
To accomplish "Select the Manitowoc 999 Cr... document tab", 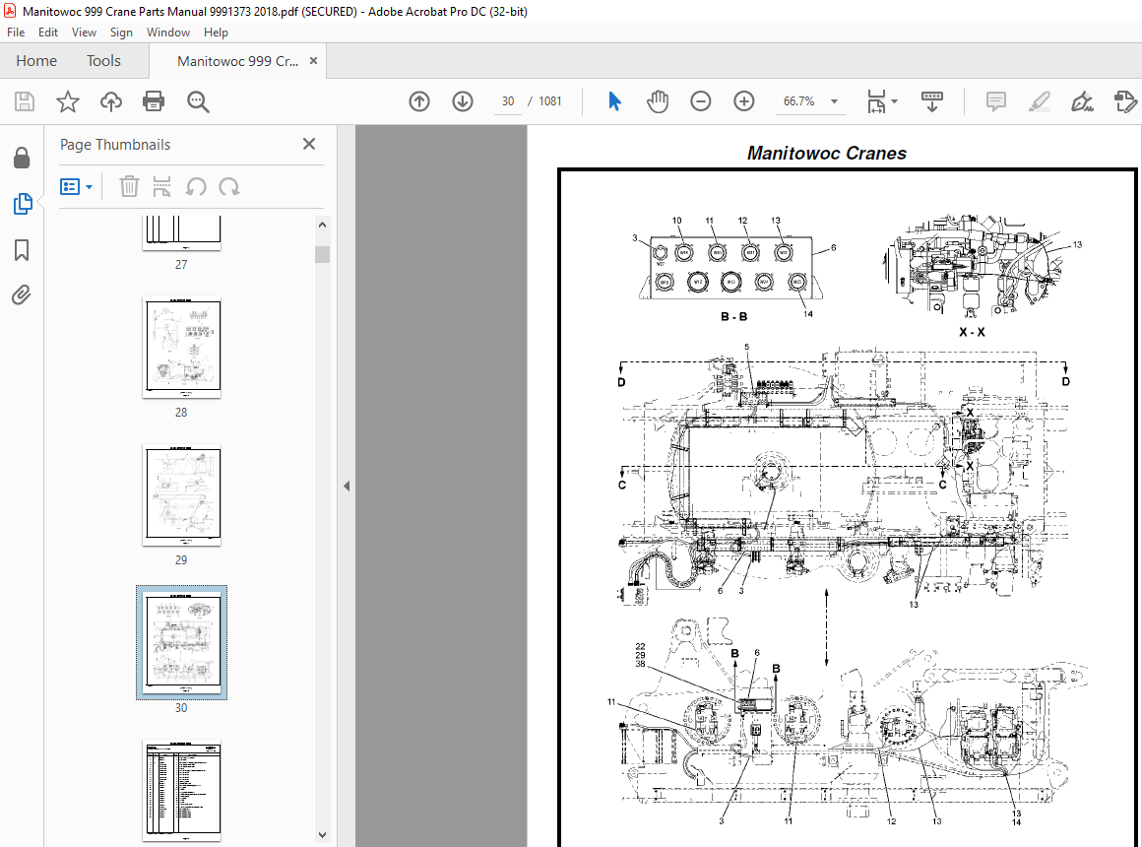I will click(x=237, y=61).
